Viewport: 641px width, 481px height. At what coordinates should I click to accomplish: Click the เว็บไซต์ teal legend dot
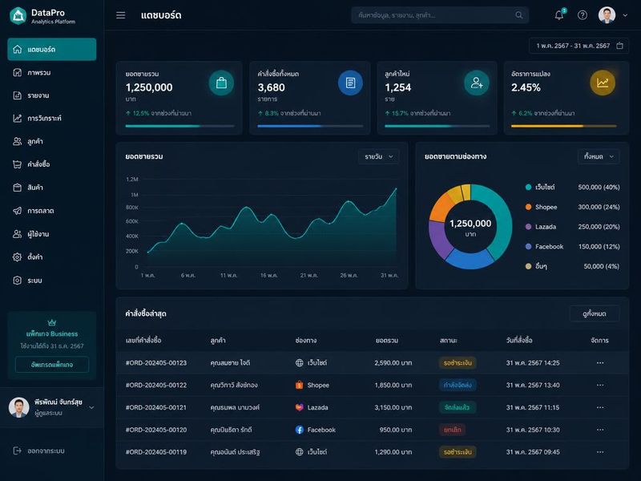point(528,188)
